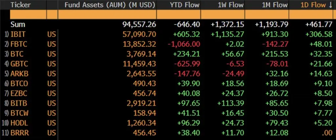Sort by the 1D Flow column header
Image resolution: width=336 pixels, height=140 pixels.
tap(316, 5)
